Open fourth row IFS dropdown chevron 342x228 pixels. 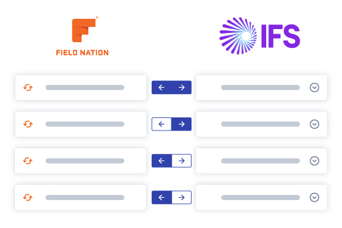tap(314, 197)
